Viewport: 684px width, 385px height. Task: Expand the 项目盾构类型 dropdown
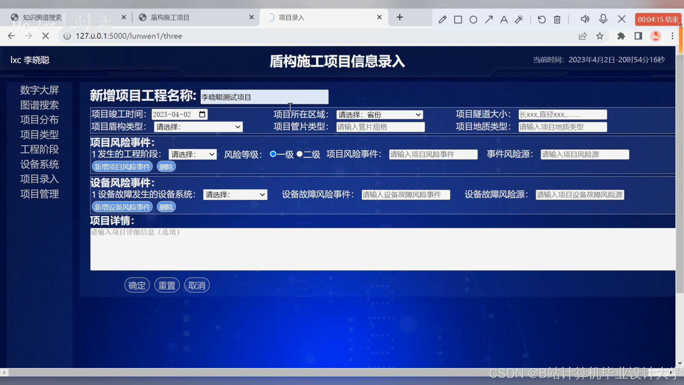[x=198, y=127]
